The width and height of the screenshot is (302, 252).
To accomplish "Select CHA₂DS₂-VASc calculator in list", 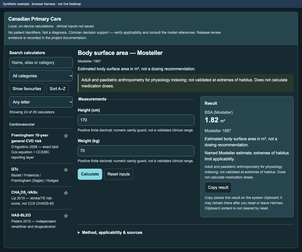I will (35, 198).
